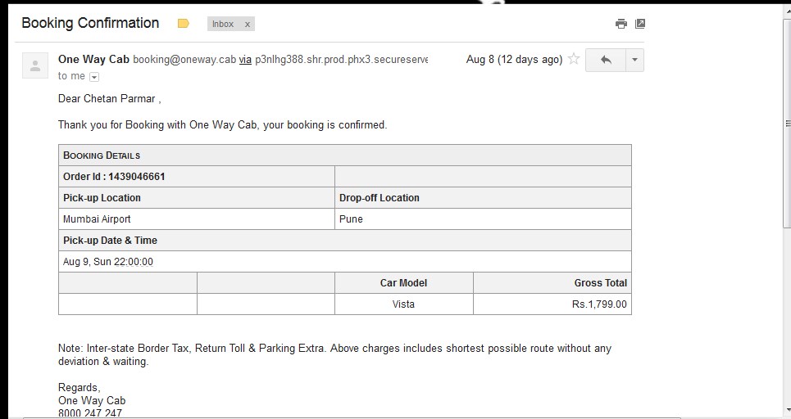Open the Inbox label tag
Screen dimensions: 791x419
[x=222, y=24]
